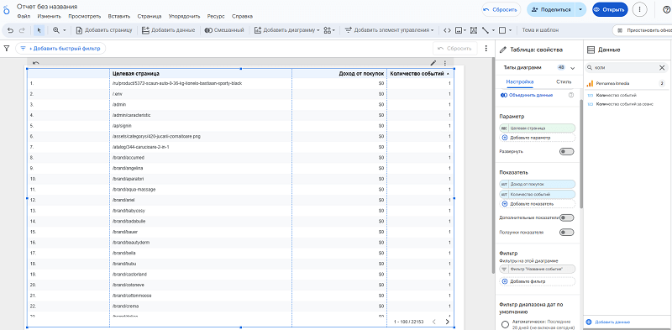Open the line tool dropdown arrow
This screenshot has height=330, width=672.
(493, 30)
